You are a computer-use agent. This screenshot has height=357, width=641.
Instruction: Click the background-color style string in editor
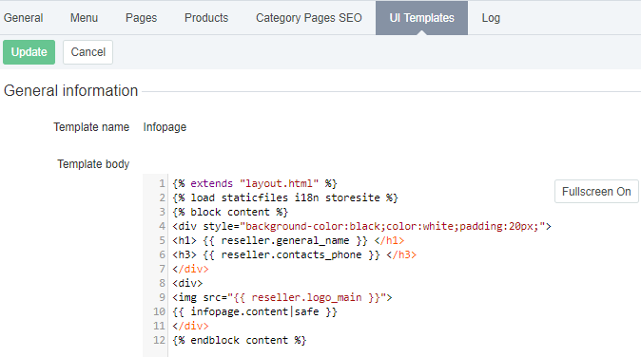[x=393, y=226]
